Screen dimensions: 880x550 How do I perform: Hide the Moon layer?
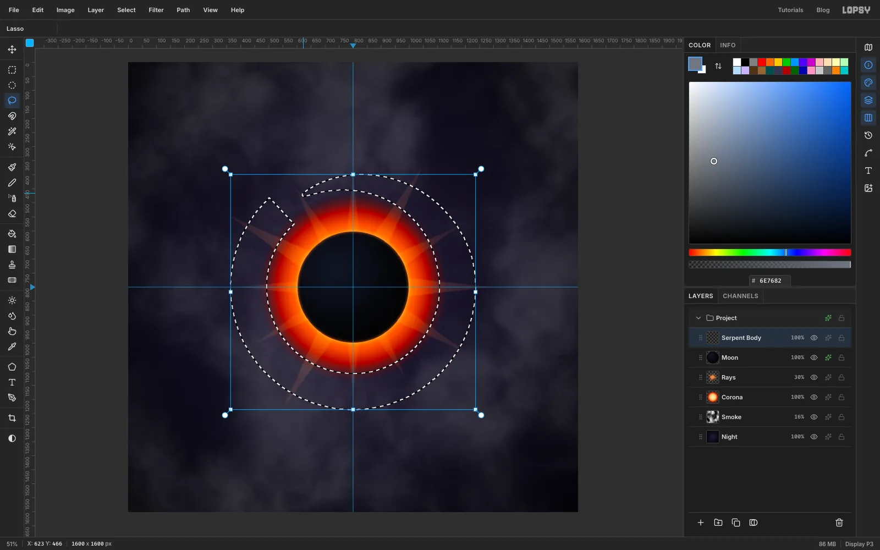pos(814,358)
